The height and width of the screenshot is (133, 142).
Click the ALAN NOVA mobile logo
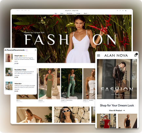coord(116,56)
